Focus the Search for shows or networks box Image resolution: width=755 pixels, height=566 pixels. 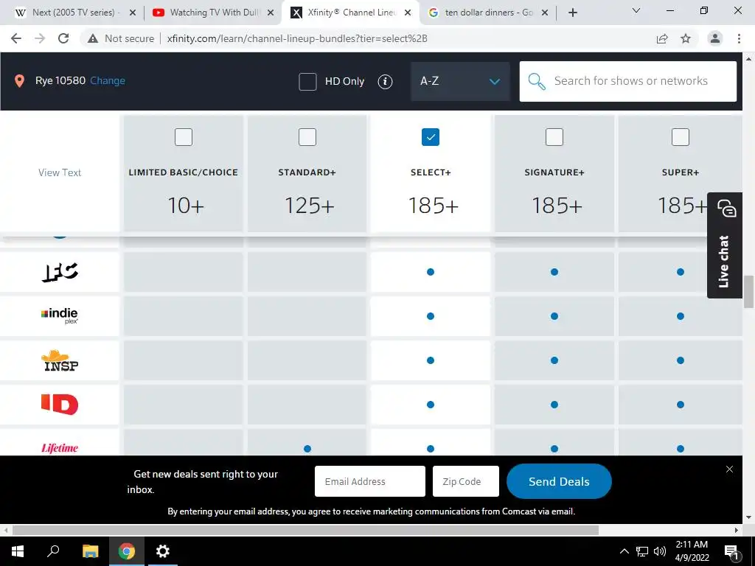click(628, 81)
